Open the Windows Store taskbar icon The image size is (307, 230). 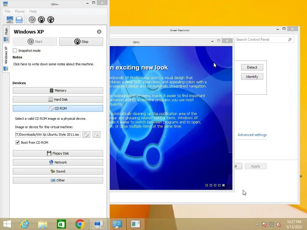(61, 224)
